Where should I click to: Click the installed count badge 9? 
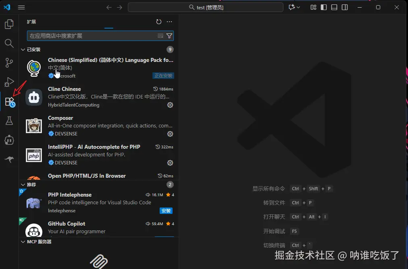tap(170, 49)
